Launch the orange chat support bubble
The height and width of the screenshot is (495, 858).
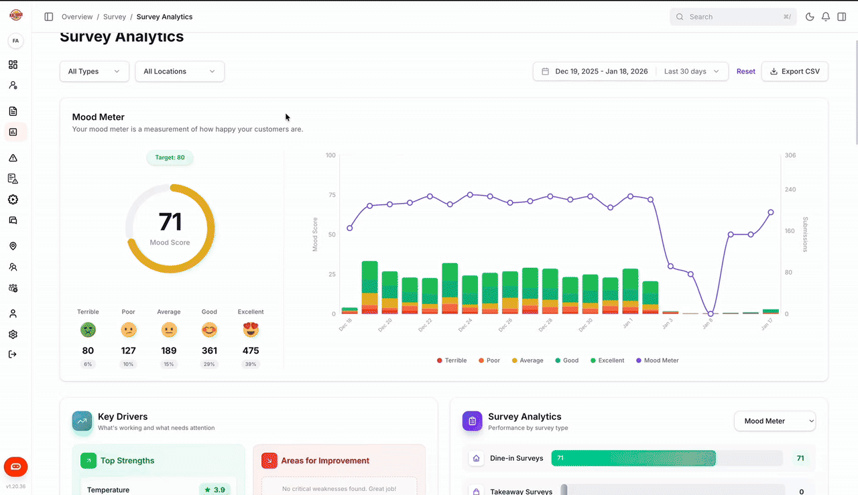click(x=15, y=467)
